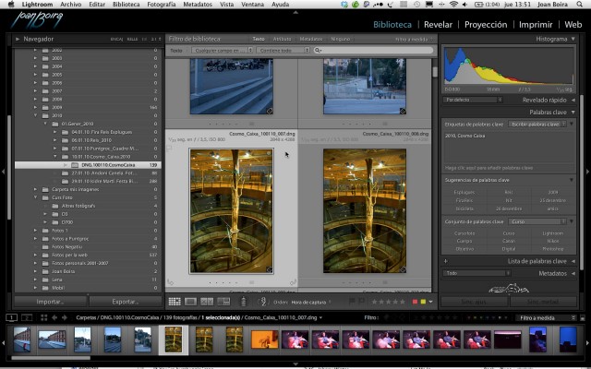Expand the Lista de palabras clave panel
Viewport: 591px width, 369px height.
pyautogui.click(x=573, y=261)
